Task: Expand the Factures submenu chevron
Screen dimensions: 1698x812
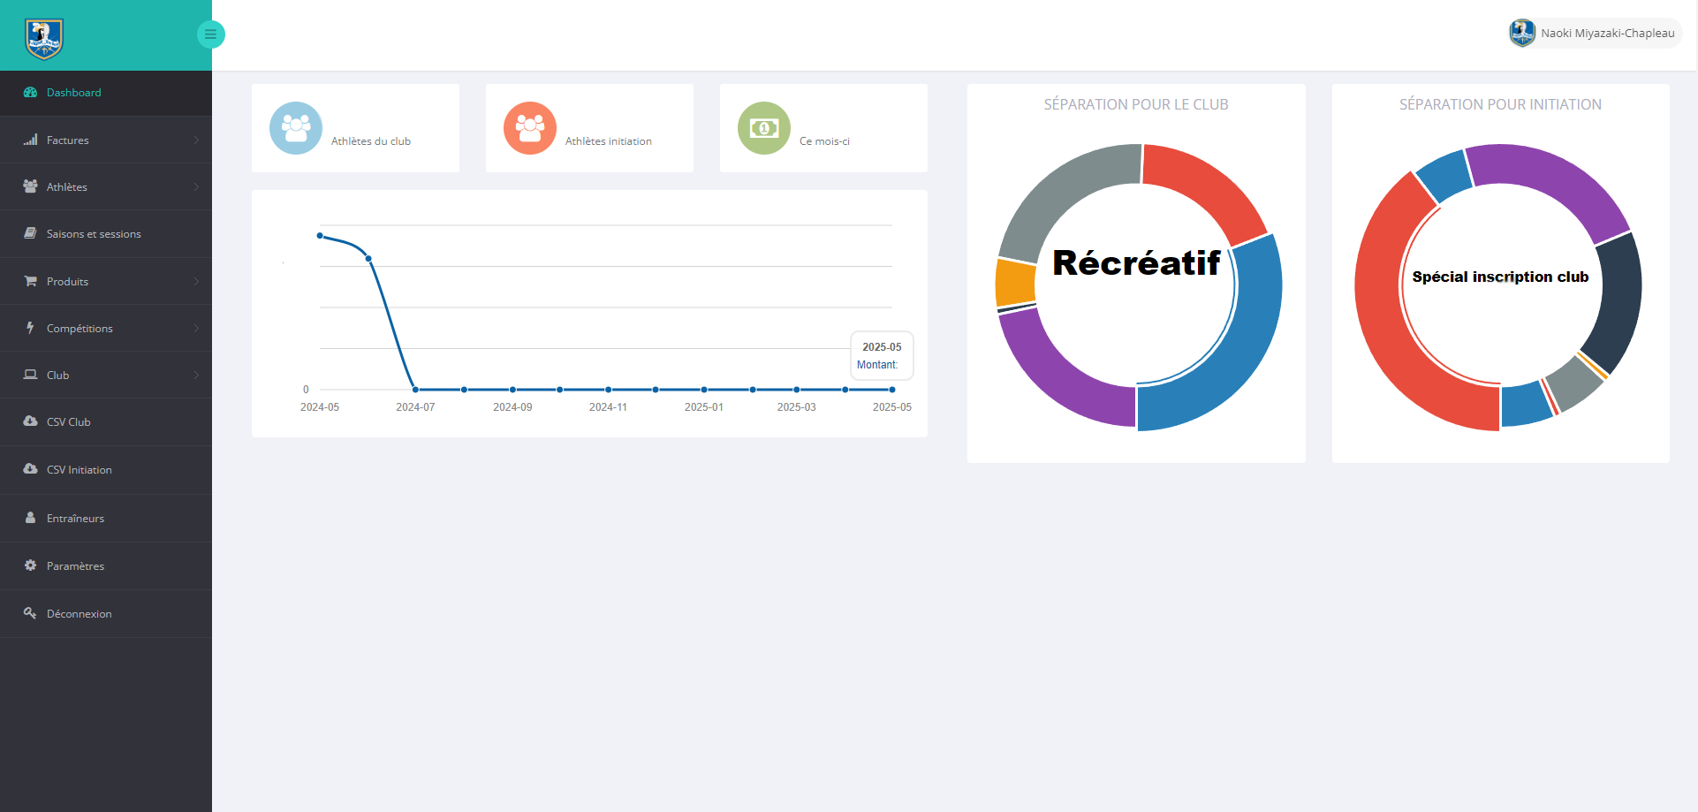Action: click(196, 140)
